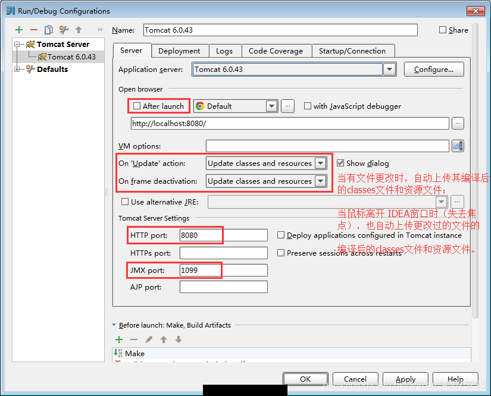Enable with JavaScript debugger checkbox
Image resolution: width=491 pixels, height=396 pixels.
tap(308, 106)
